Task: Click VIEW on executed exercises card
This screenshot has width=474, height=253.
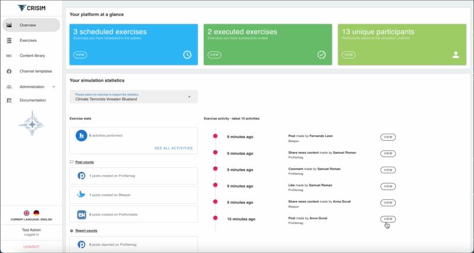Action: [x=214, y=55]
